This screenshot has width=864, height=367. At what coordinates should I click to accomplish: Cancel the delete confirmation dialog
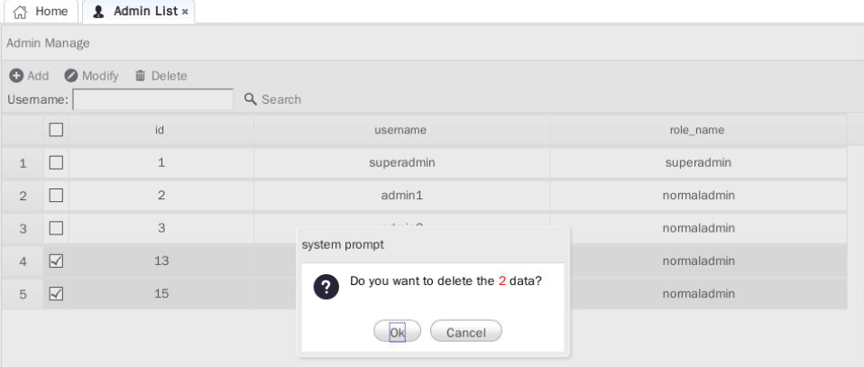[466, 332]
